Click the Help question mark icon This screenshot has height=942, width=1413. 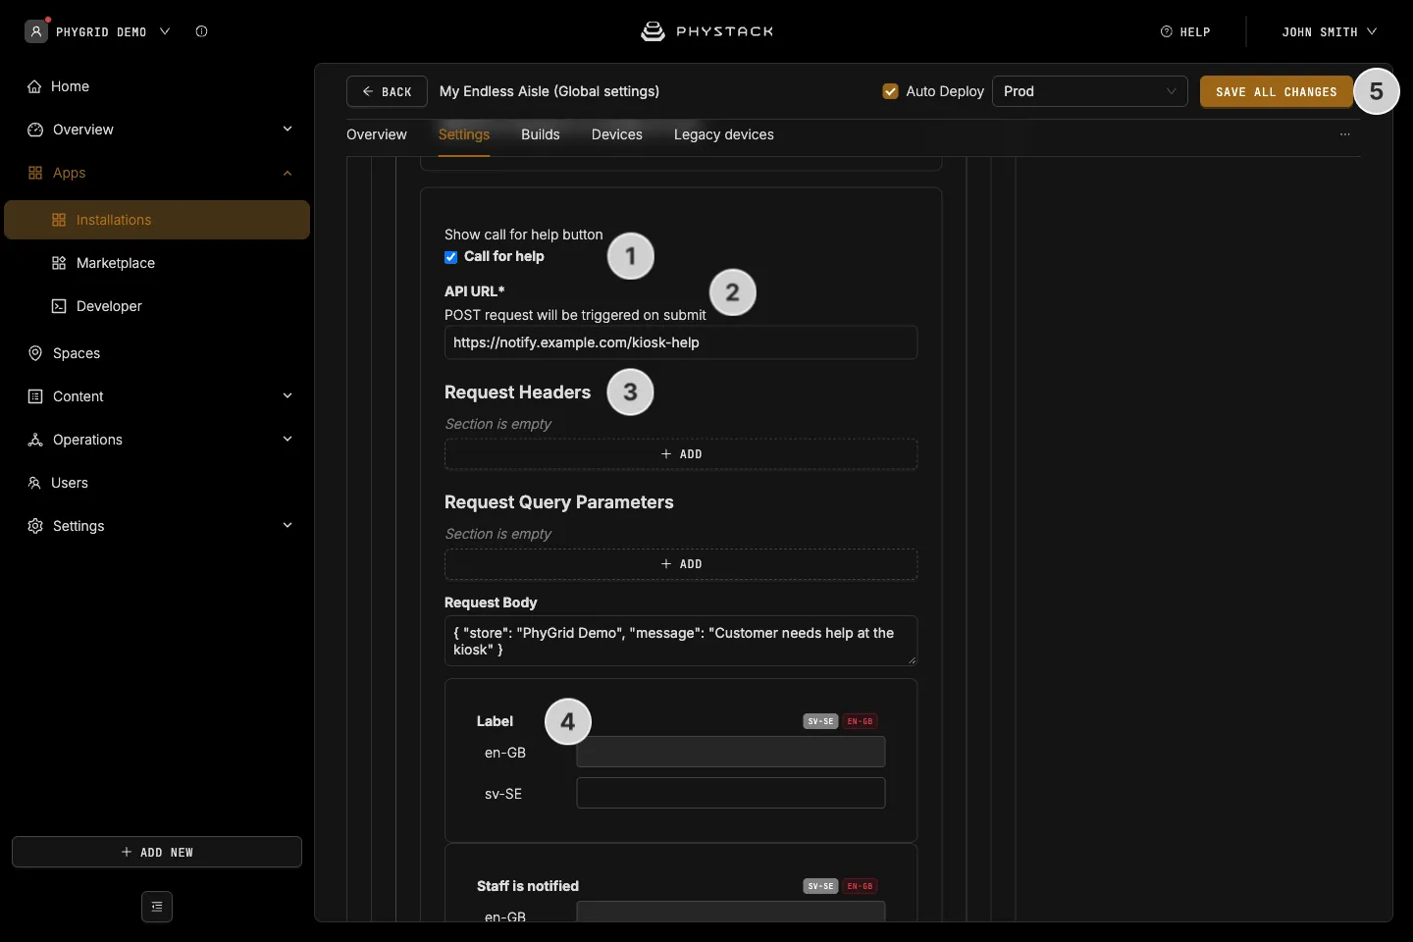pos(1167,31)
